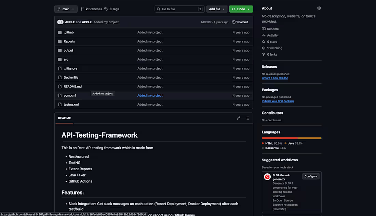Open README outline list icon
The width and height of the screenshot is (376, 216).
click(247, 118)
